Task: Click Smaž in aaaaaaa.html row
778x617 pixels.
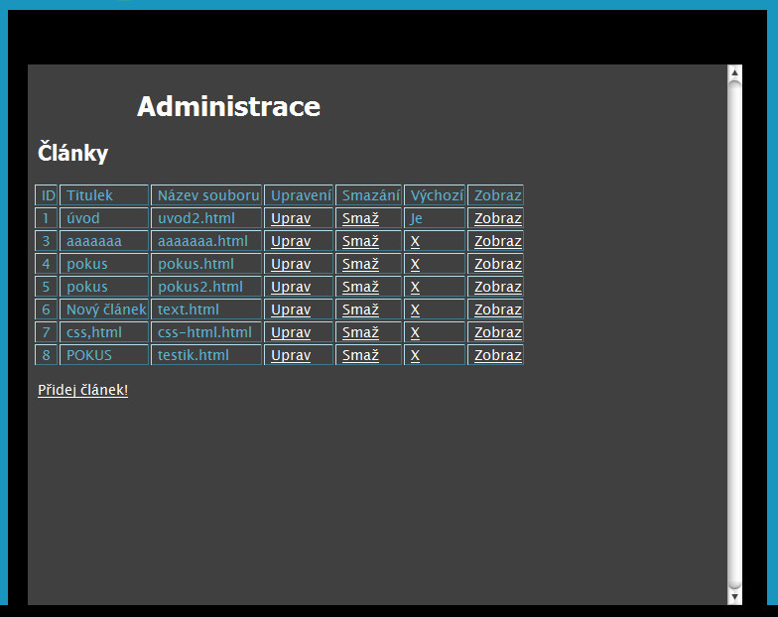Action: click(361, 241)
